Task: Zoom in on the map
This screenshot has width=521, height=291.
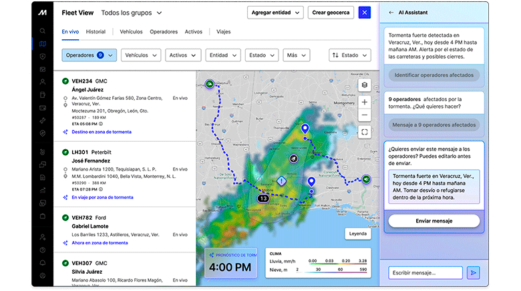Action: 364,102
